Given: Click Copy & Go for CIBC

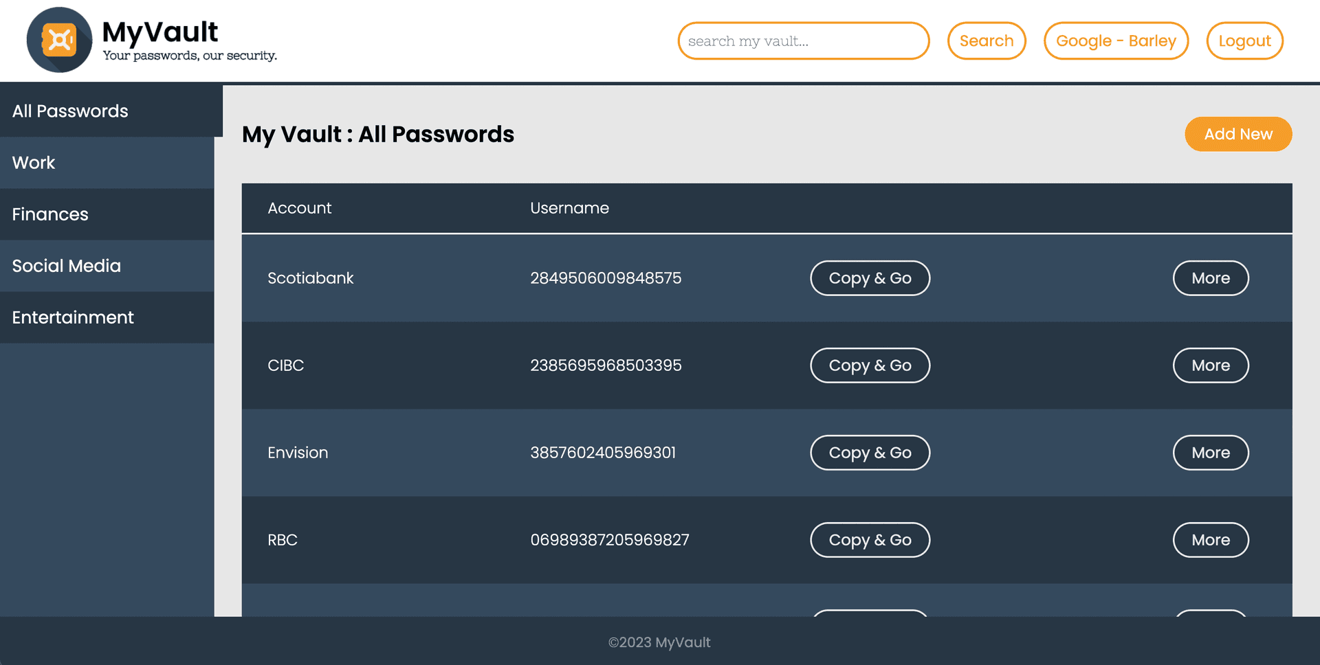Looking at the screenshot, I should pyautogui.click(x=870, y=365).
